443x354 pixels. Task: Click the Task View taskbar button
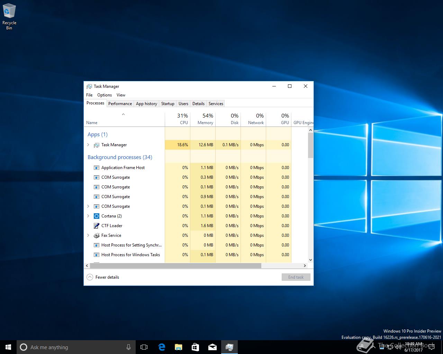(144, 347)
